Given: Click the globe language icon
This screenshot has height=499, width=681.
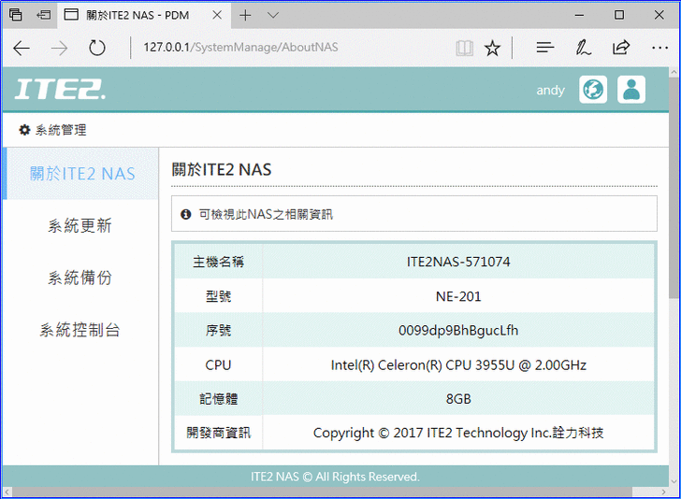Looking at the screenshot, I should pyautogui.click(x=593, y=90).
